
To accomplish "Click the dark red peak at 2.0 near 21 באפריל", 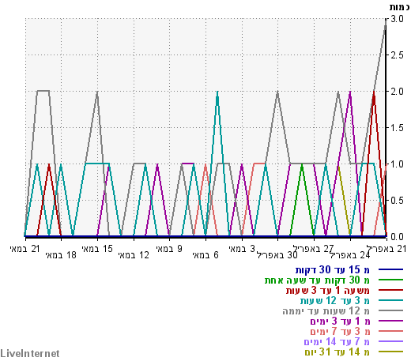I will [374, 92].
